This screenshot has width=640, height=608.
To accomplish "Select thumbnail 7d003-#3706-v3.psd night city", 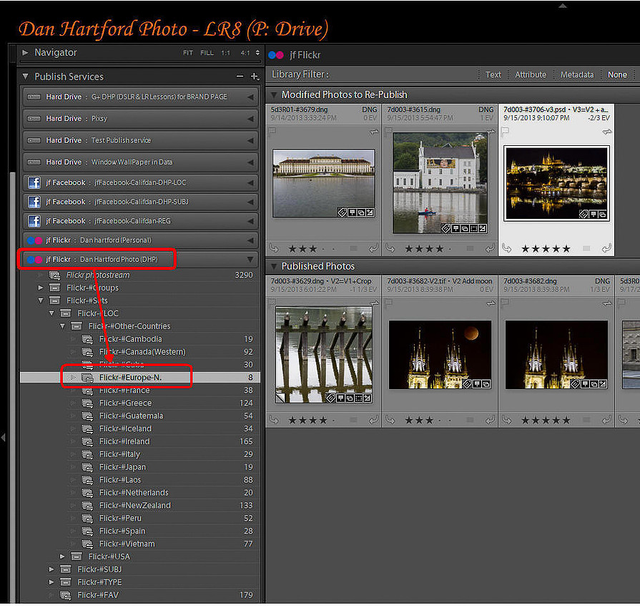I will click(x=556, y=183).
